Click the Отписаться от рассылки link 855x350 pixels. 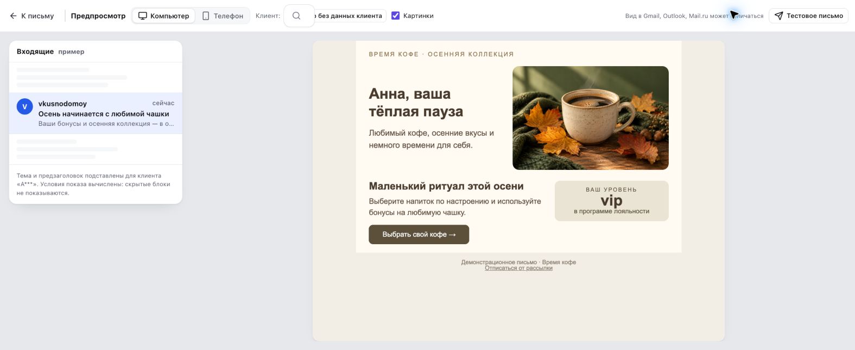click(518, 268)
